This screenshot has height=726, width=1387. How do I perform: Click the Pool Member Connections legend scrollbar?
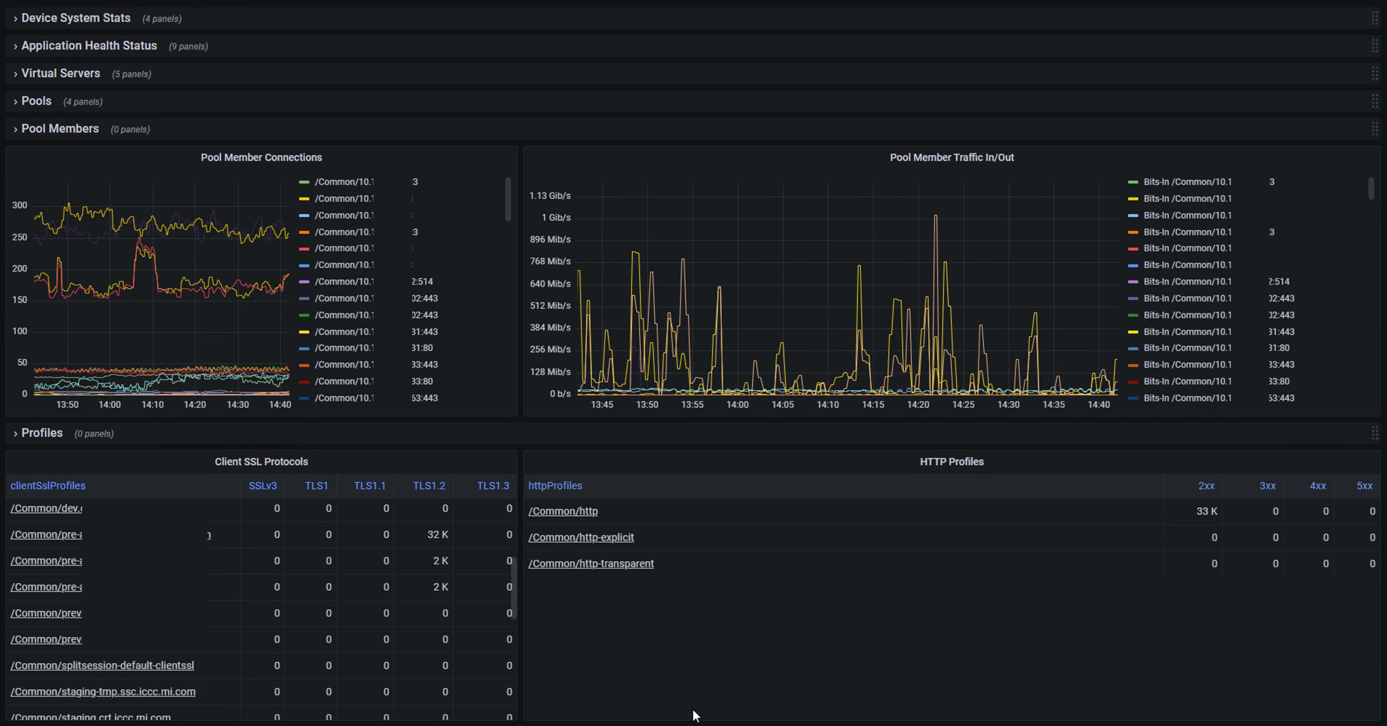click(x=508, y=199)
